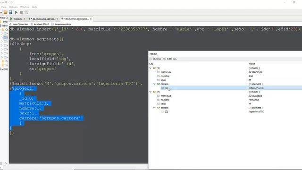Select the matricula row with value 2233225345
The width and height of the screenshot is (302, 170).
pyautogui.click(x=226, y=72)
